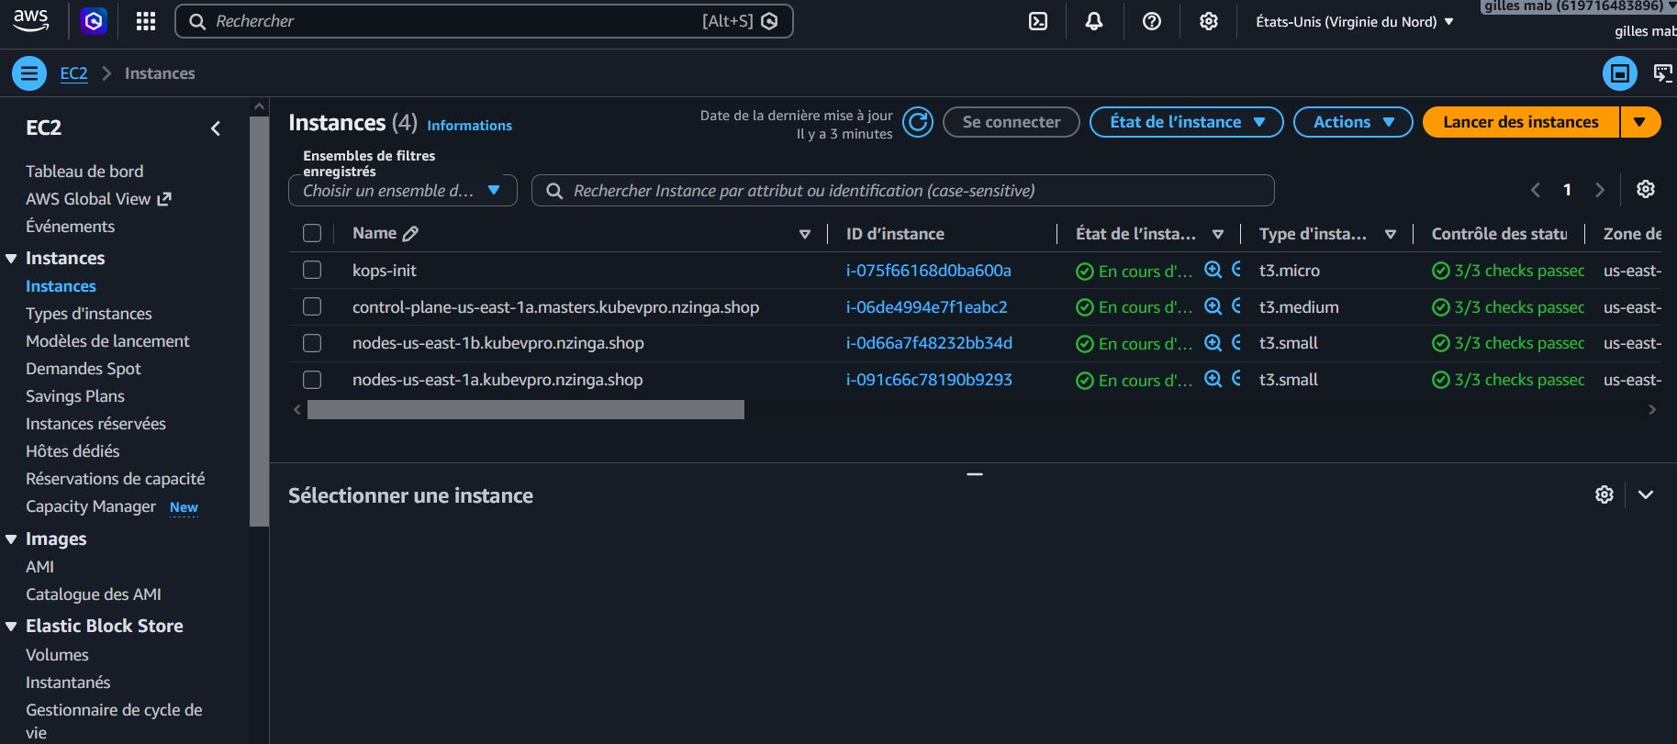Collapse the Images sidebar section
Viewport: 1677px width, 744px height.
tap(11, 539)
